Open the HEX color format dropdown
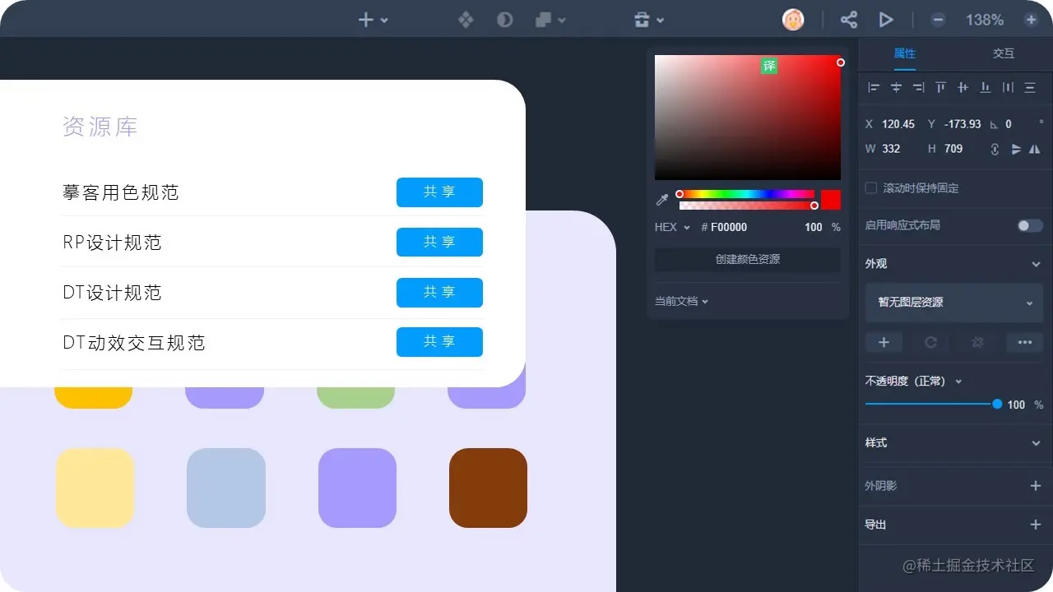This screenshot has height=592, width=1053. click(x=672, y=227)
